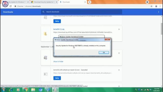
Task: Retry the kernel32_dll-outbyte-pc-repair download
Action: click(x=57, y=78)
